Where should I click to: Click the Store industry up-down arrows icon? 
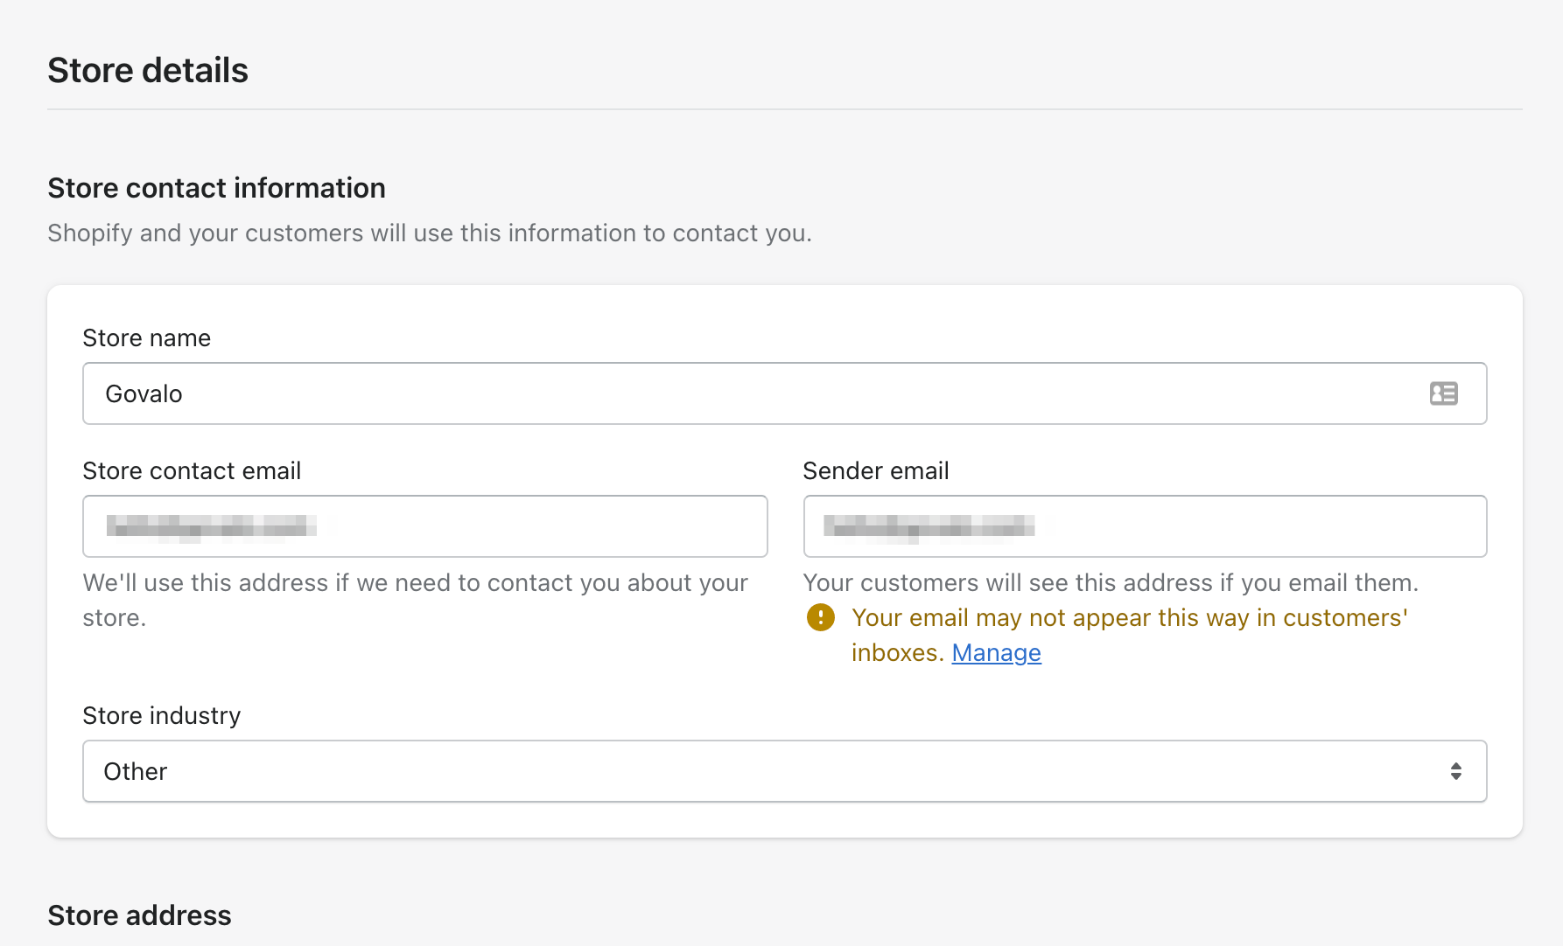click(1455, 771)
